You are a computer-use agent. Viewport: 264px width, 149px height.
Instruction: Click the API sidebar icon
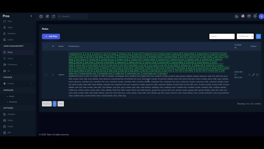(5, 133)
